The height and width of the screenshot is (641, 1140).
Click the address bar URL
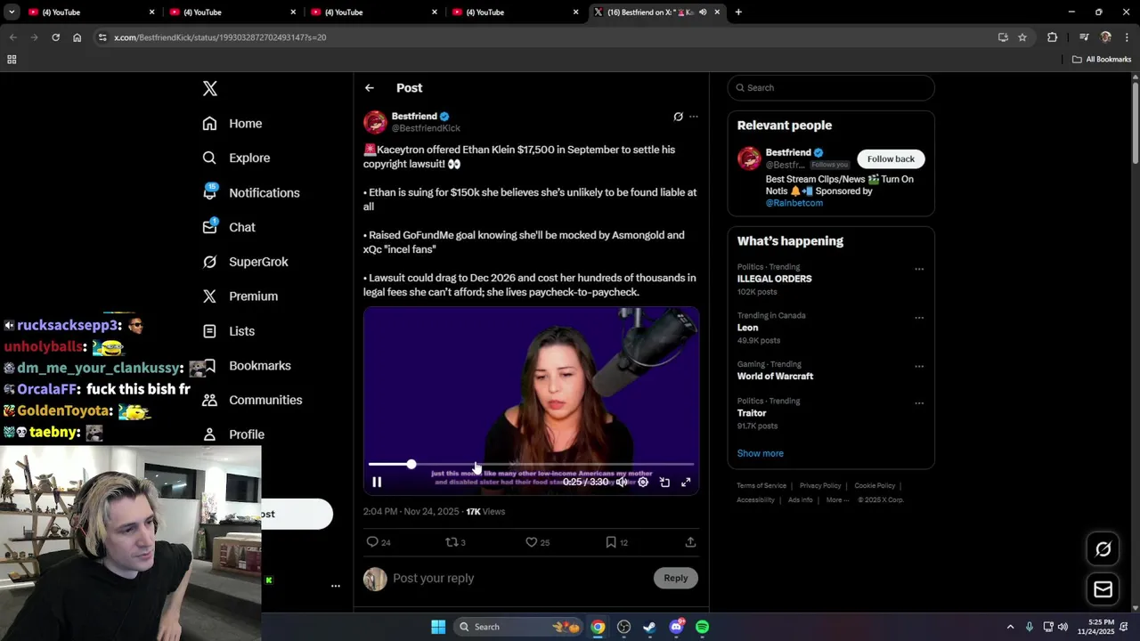[220, 37]
